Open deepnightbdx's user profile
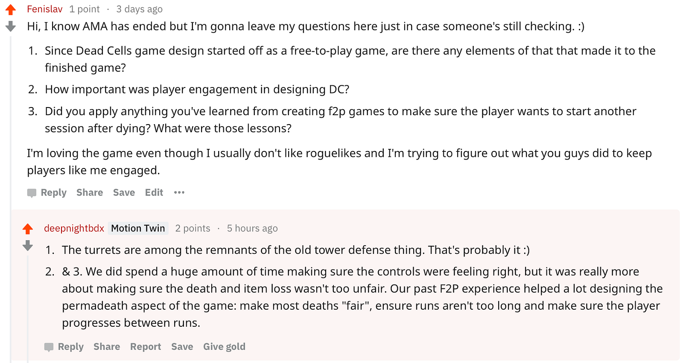This screenshot has width=683, height=363. tap(74, 228)
